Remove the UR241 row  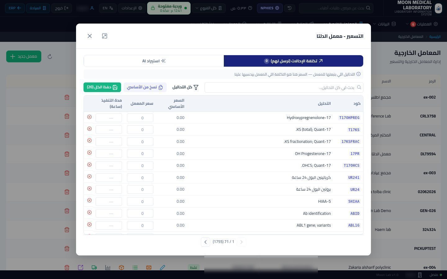click(89, 176)
